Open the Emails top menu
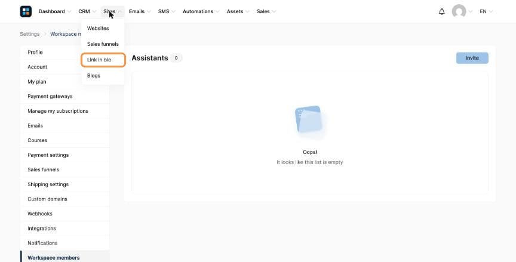The image size is (516, 262). [137, 11]
